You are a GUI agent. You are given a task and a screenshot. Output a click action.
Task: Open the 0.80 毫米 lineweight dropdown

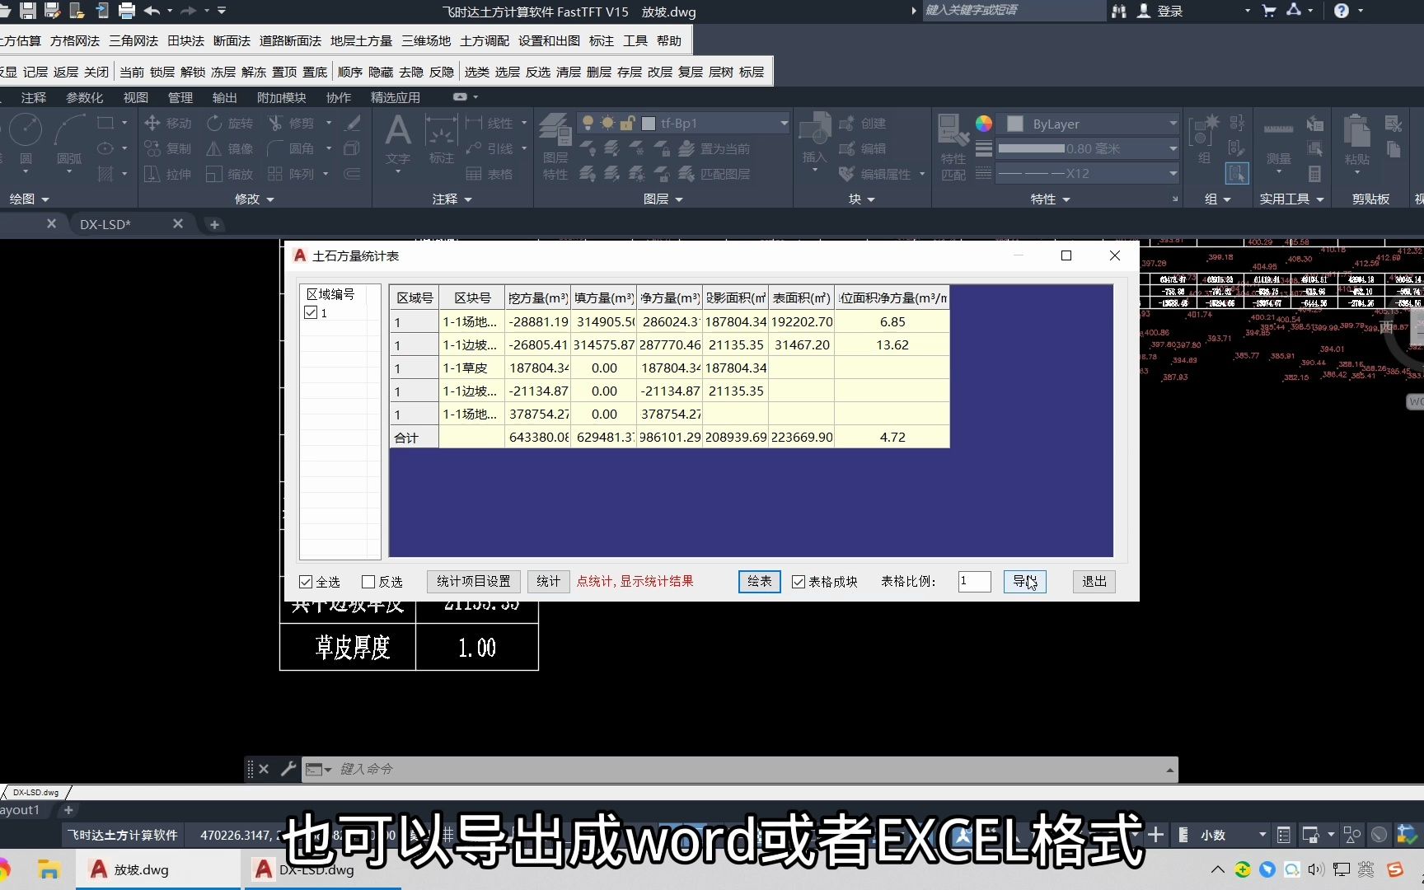point(1173,148)
